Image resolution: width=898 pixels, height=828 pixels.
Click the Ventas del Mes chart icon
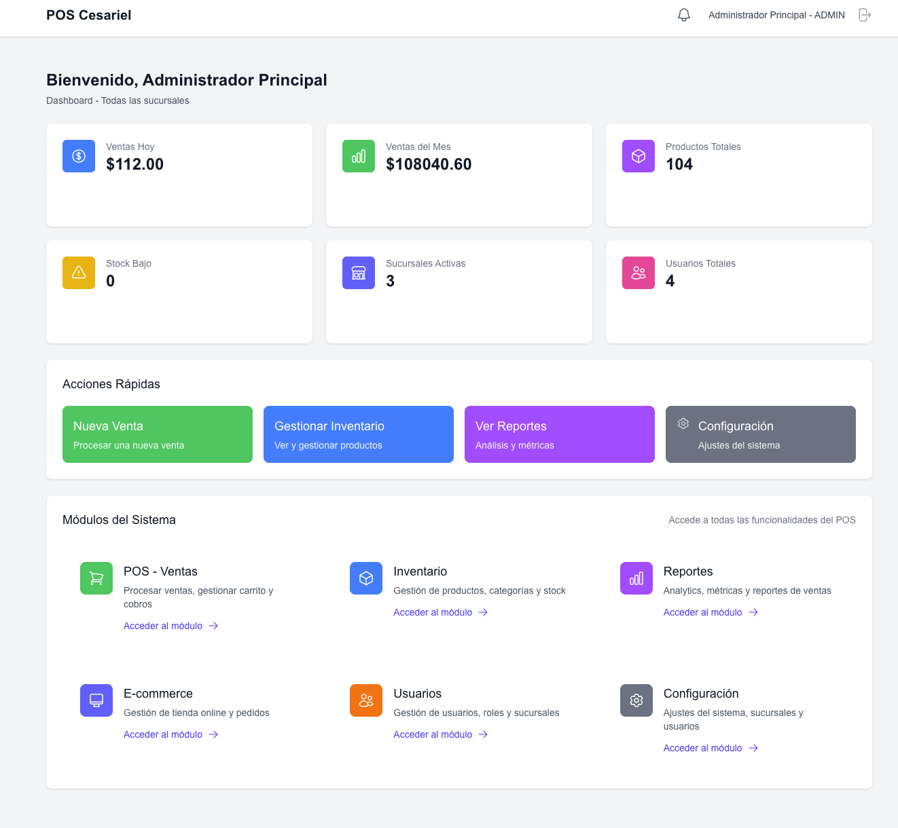tap(358, 155)
